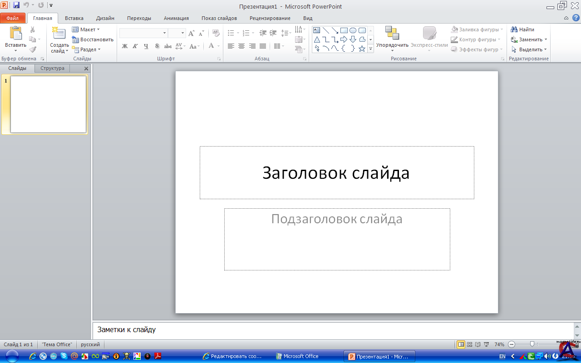
Task: Click the Format Painter brush icon
Action: pos(33,49)
